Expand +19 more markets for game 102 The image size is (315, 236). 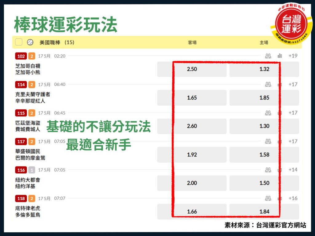click(x=293, y=56)
